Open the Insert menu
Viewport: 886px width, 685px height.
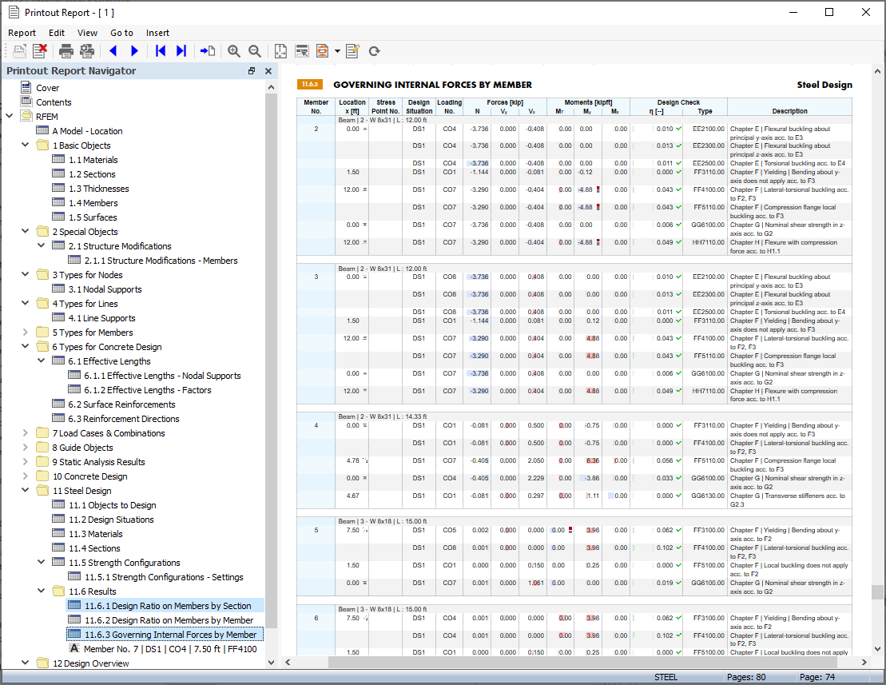coord(157,33)
